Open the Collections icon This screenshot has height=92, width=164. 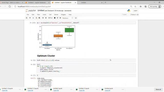146,6
